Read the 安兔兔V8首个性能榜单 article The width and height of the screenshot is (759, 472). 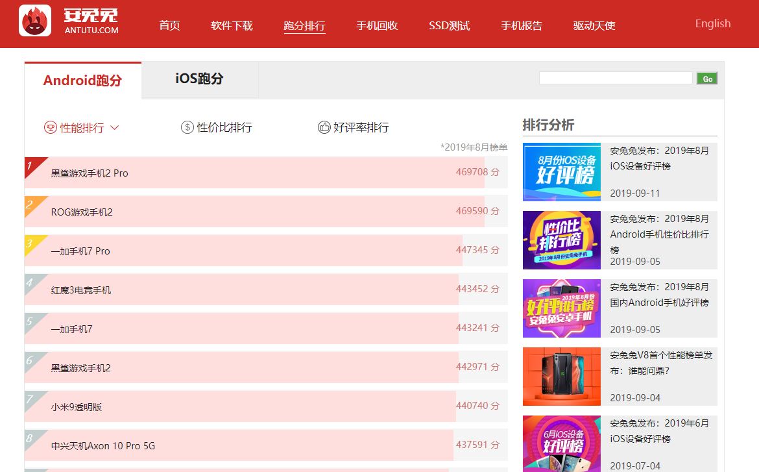pos(661,363)
